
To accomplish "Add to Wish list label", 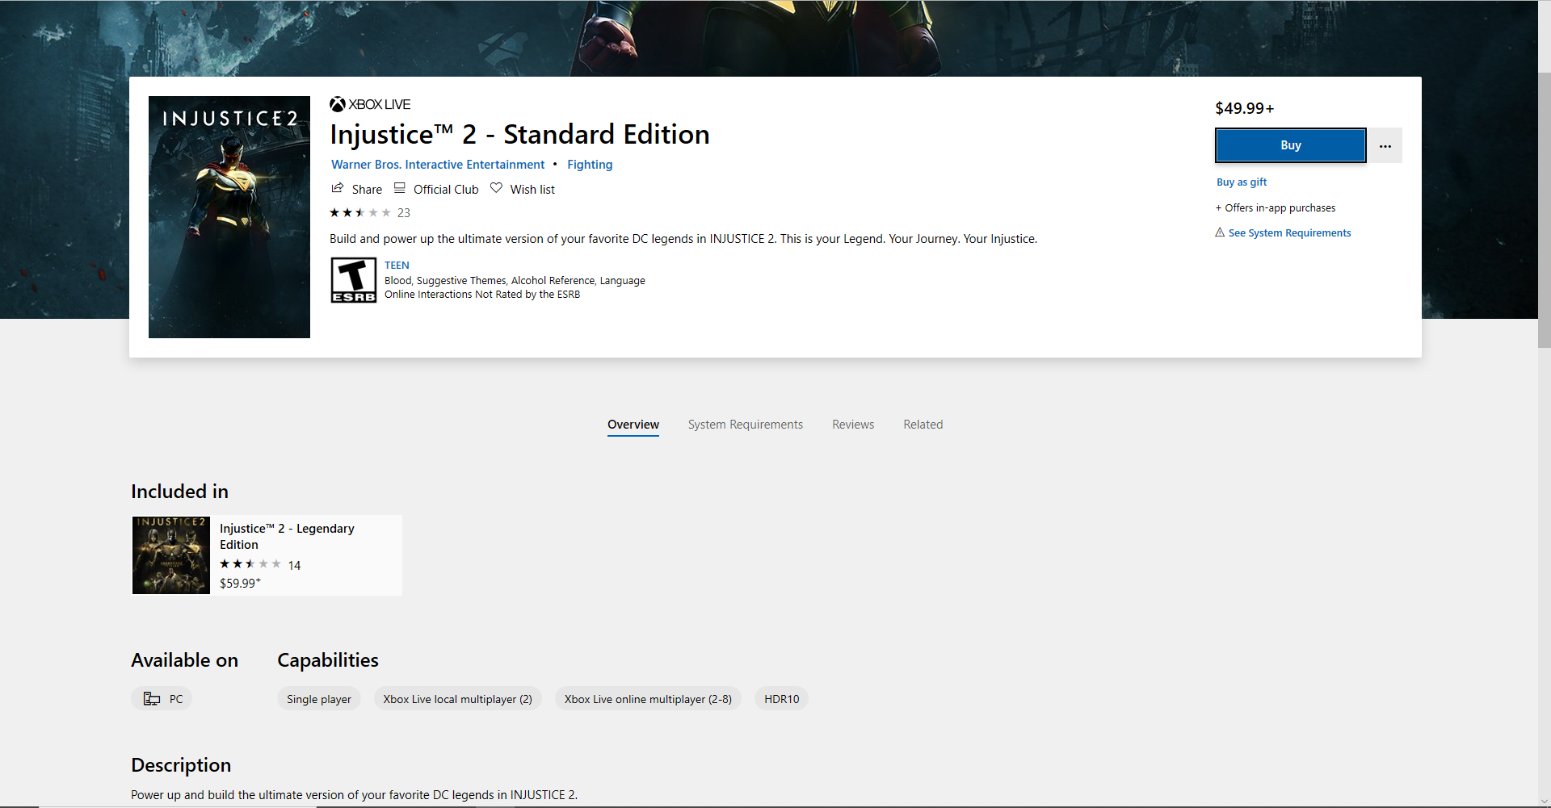I will [x=532, y=190].
